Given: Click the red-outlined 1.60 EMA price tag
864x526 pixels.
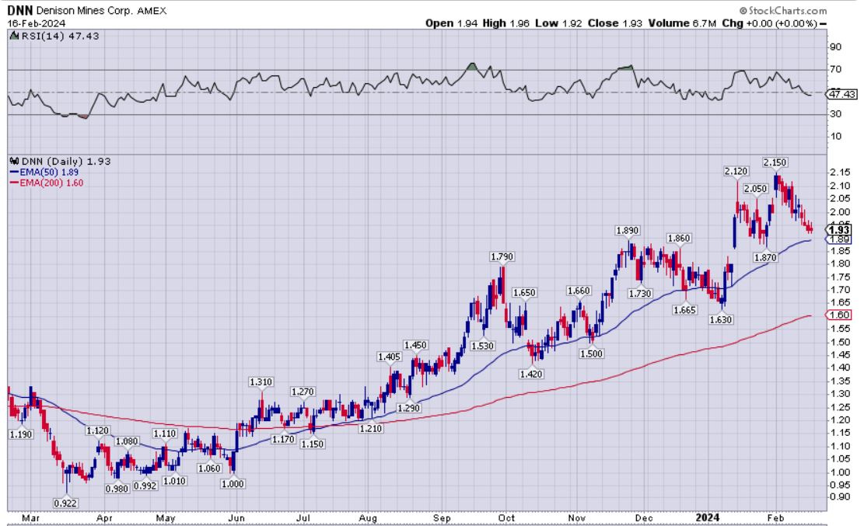Looking at the screenshot, I should tap(839, 315).
